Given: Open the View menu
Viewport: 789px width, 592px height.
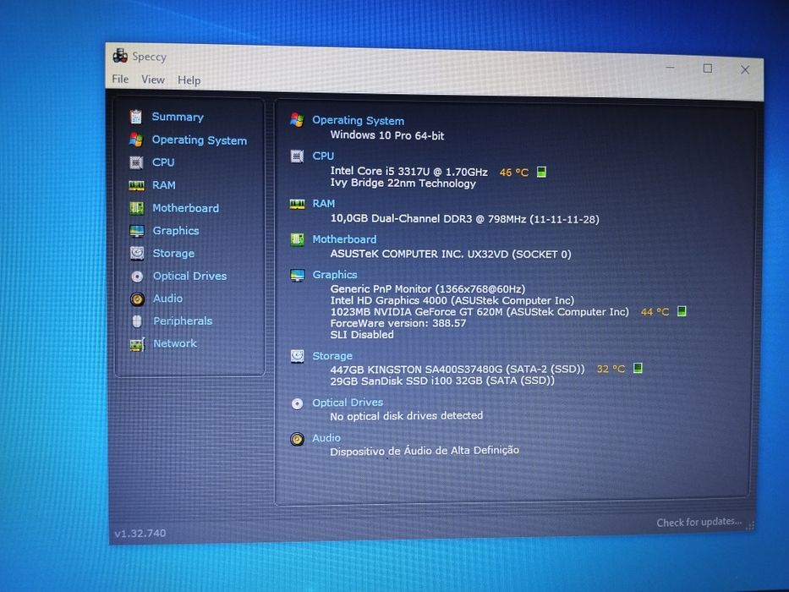Looking at the screenshot, I should pos(153,79).
